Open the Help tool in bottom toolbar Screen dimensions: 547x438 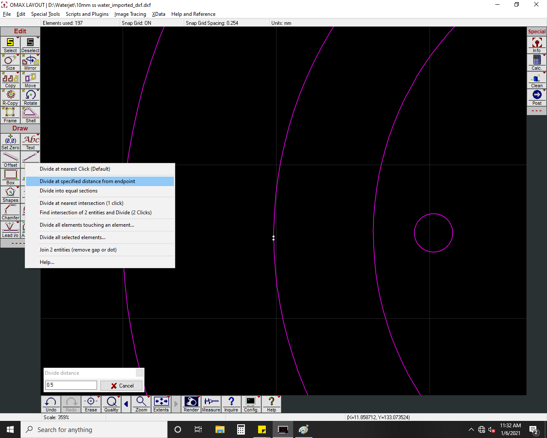(x=271, y=404)
